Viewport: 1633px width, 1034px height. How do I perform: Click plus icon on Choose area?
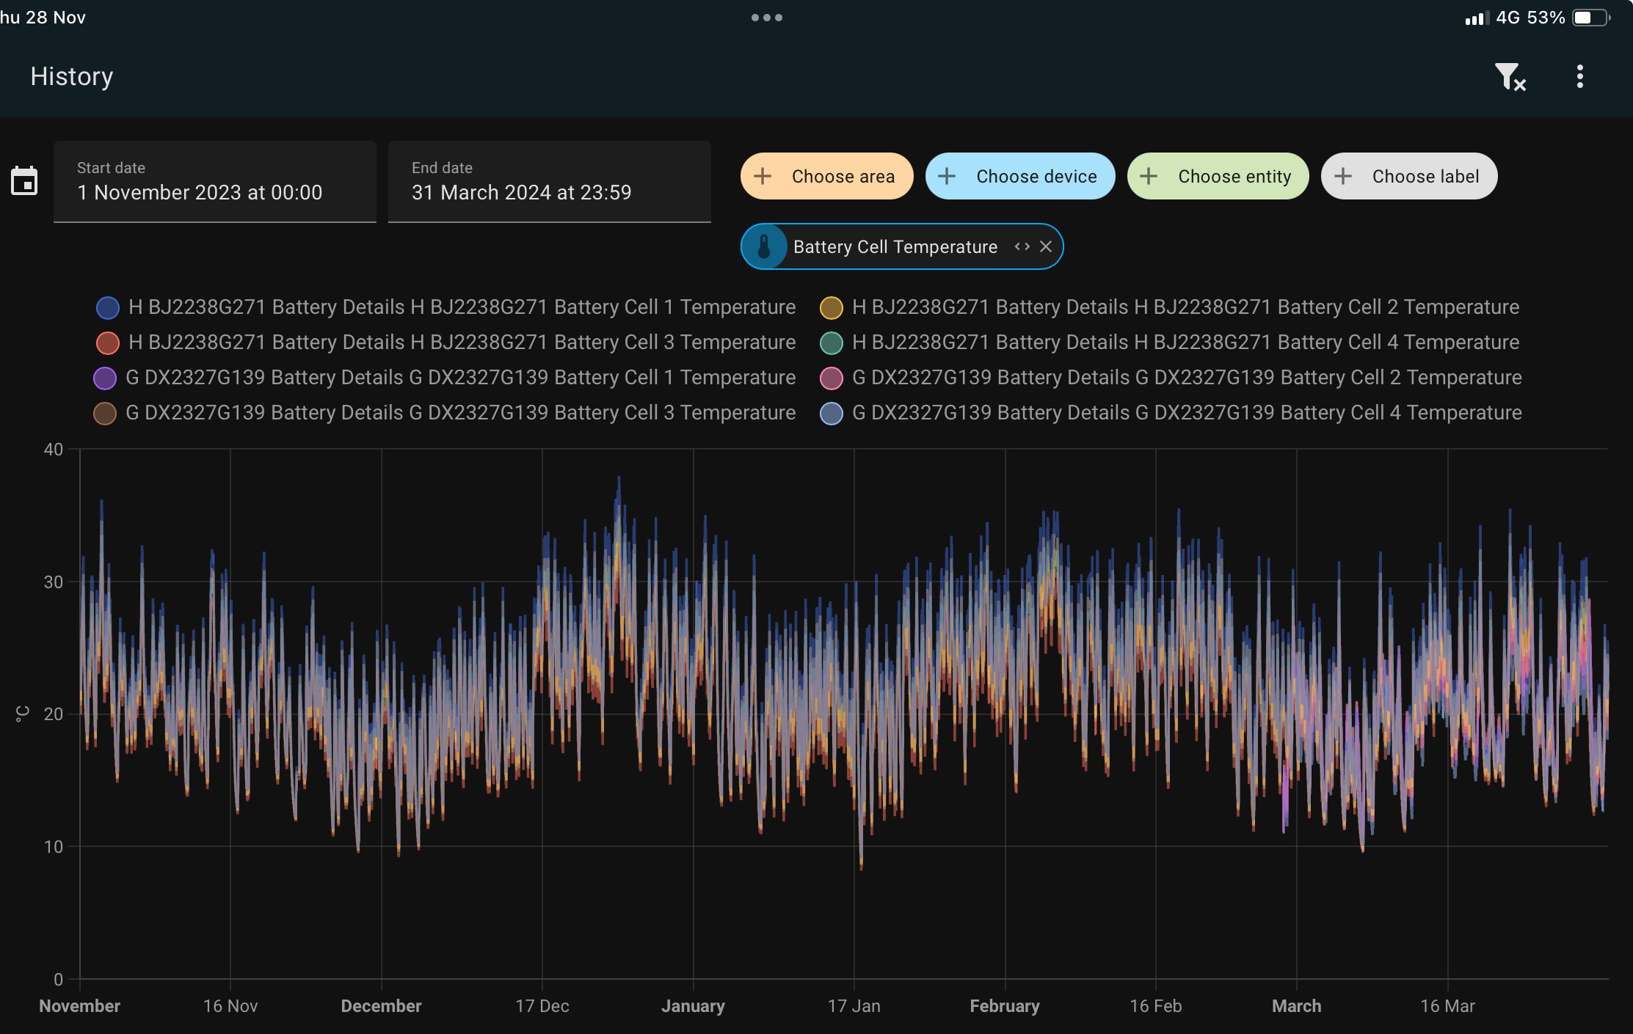(x=763, y=176)
